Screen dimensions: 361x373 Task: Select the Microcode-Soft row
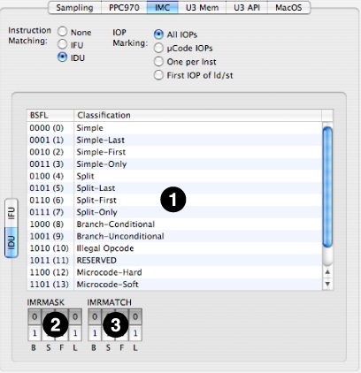(x=174, y=285)
